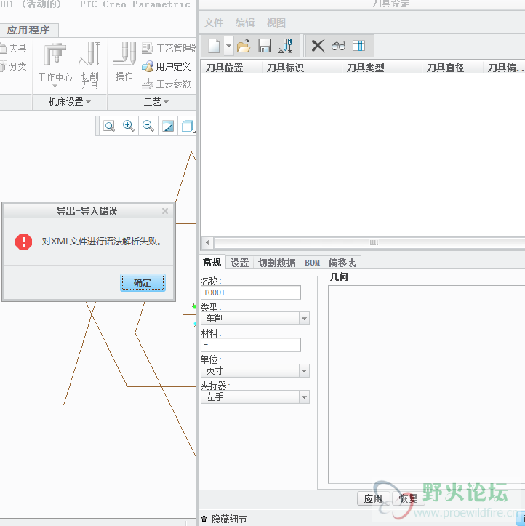Open the 编辑 menu in tool setup
This screenshot has height=526, width=525.
point(245,23)
